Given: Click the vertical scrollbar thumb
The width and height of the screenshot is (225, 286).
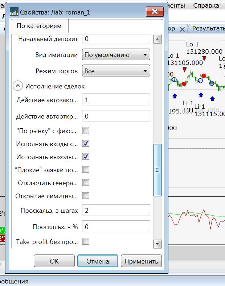Looking at the screenshot, I should point(157,170).
